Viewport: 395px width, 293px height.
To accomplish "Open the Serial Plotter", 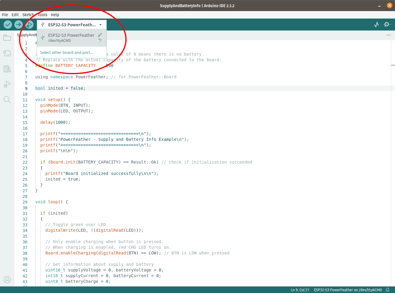I will tap(376, 25).
